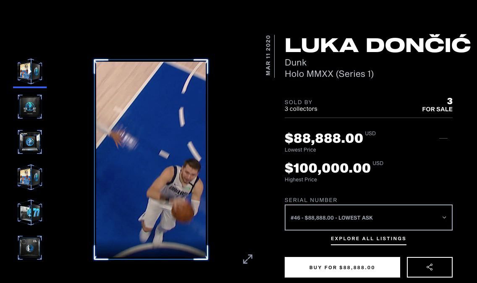Open the 113-97 score thumbnail

(30, 107)
